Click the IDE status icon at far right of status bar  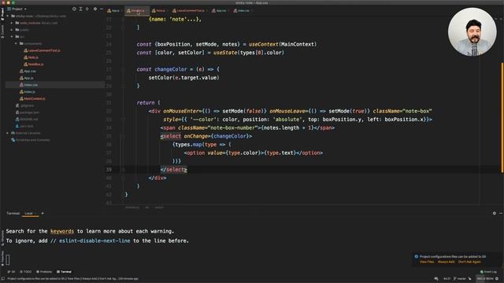point(497,279)
